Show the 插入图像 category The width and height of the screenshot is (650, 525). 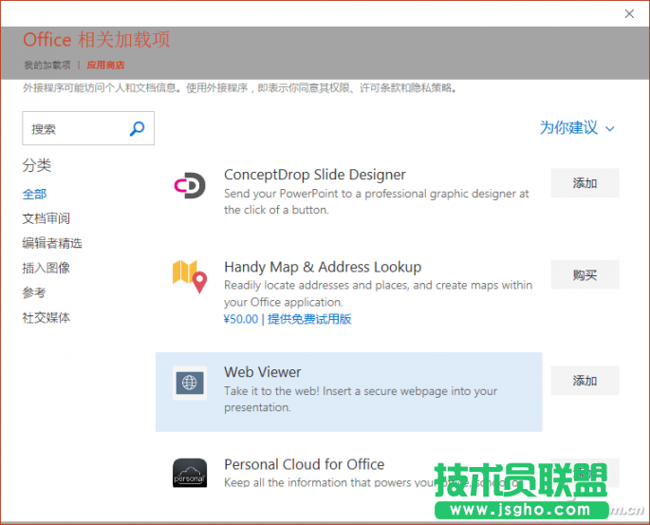pos(46,268)
